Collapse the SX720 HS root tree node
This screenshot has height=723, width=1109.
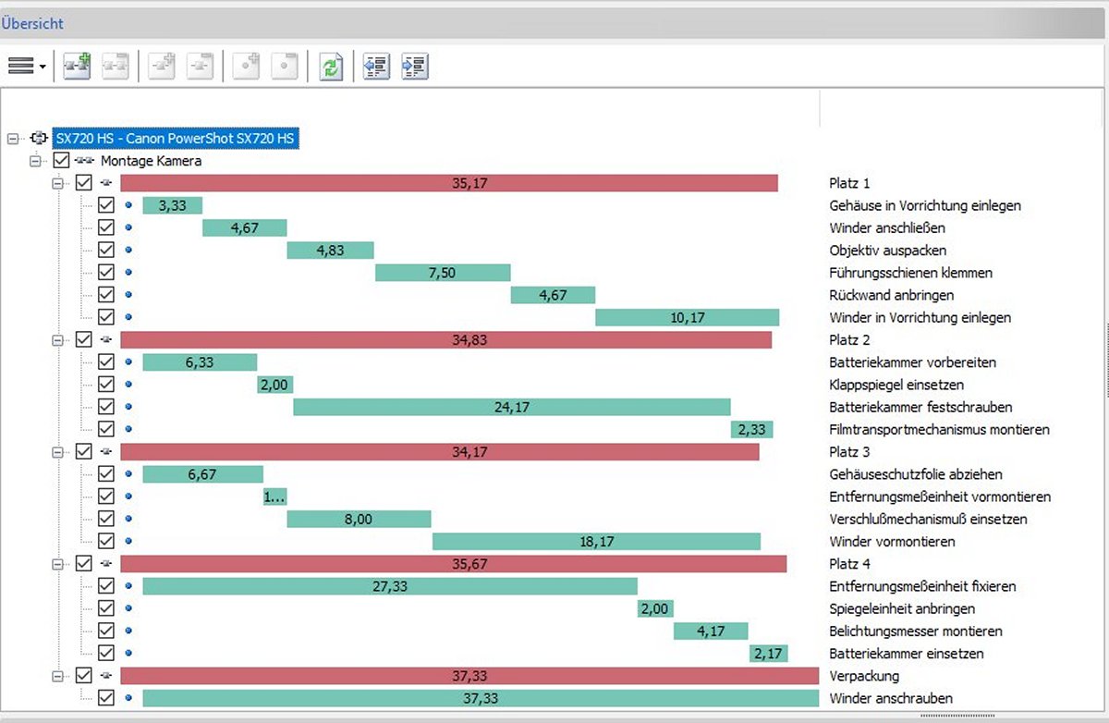click(x=12, y=139)
